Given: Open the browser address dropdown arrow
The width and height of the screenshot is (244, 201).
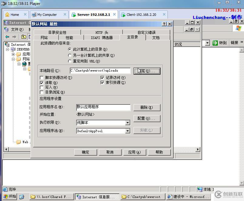Looking at the screenshot, I should pyautogui.click(x=208, y=43).
